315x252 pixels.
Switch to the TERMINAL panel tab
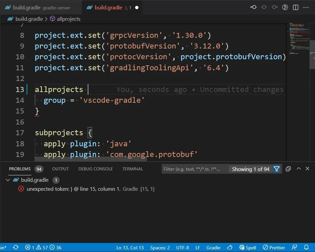133,169
